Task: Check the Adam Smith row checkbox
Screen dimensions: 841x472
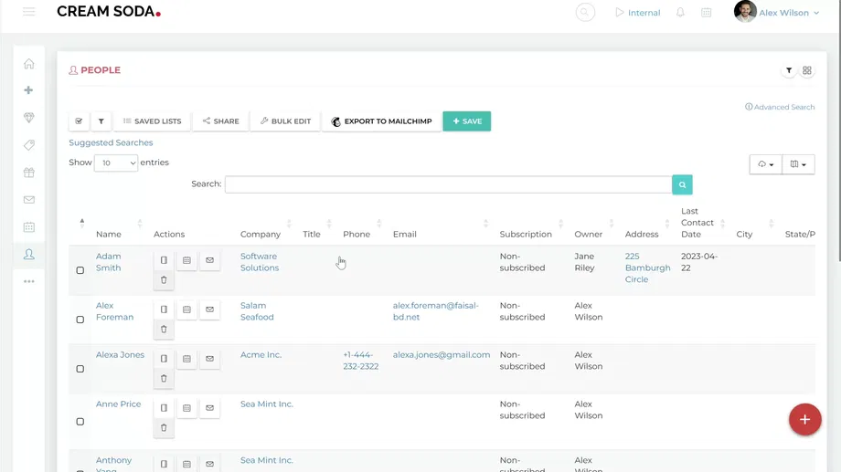Action: click(x=80, y=270)
